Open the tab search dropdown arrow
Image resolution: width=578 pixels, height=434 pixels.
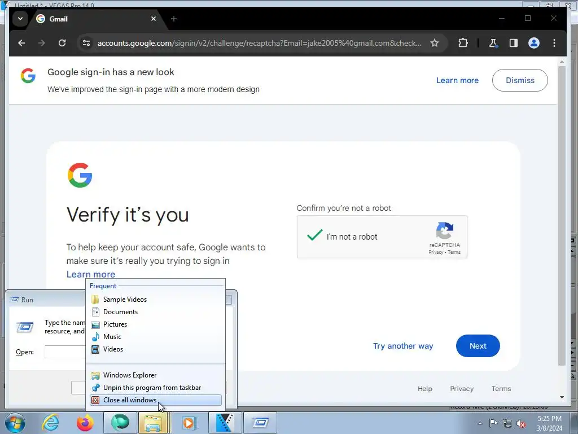coord(20,19)
